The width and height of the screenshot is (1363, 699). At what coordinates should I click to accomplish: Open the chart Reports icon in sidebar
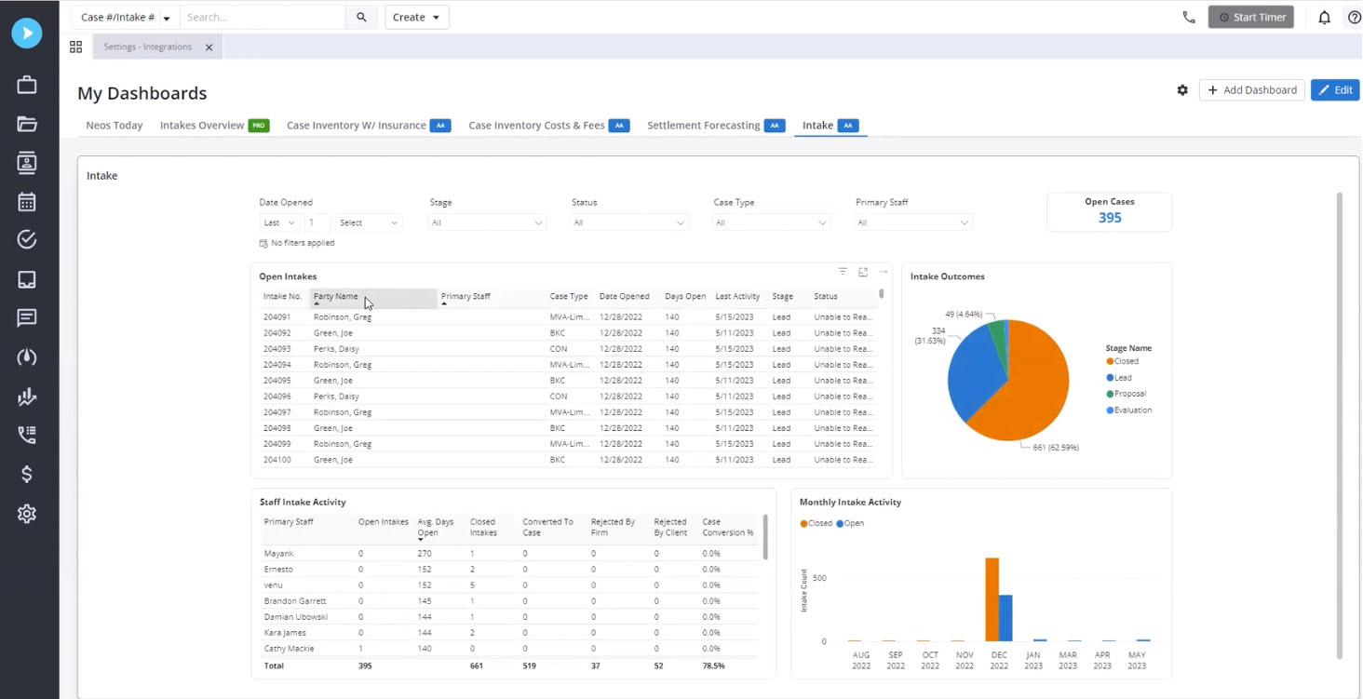[x=27, y=397]
